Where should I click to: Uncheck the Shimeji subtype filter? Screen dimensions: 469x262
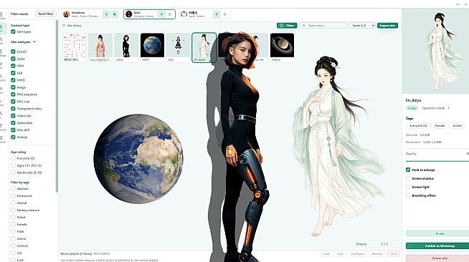coord(13,137)
